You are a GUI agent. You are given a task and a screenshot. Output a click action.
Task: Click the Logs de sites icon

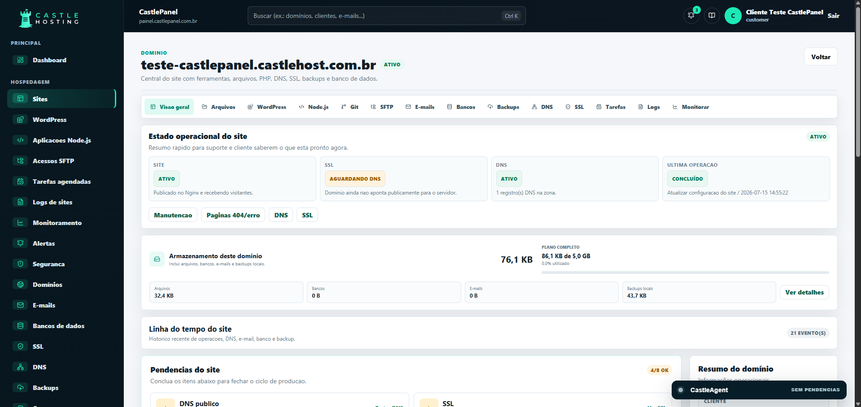point(20,202)
